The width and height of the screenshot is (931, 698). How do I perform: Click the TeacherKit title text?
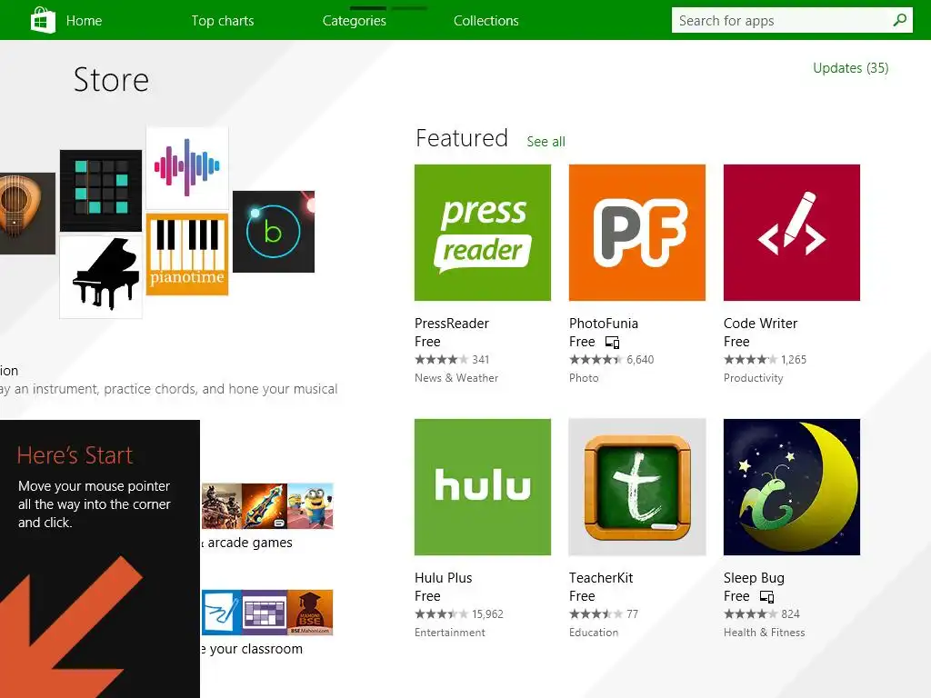(x=601, y=578)
